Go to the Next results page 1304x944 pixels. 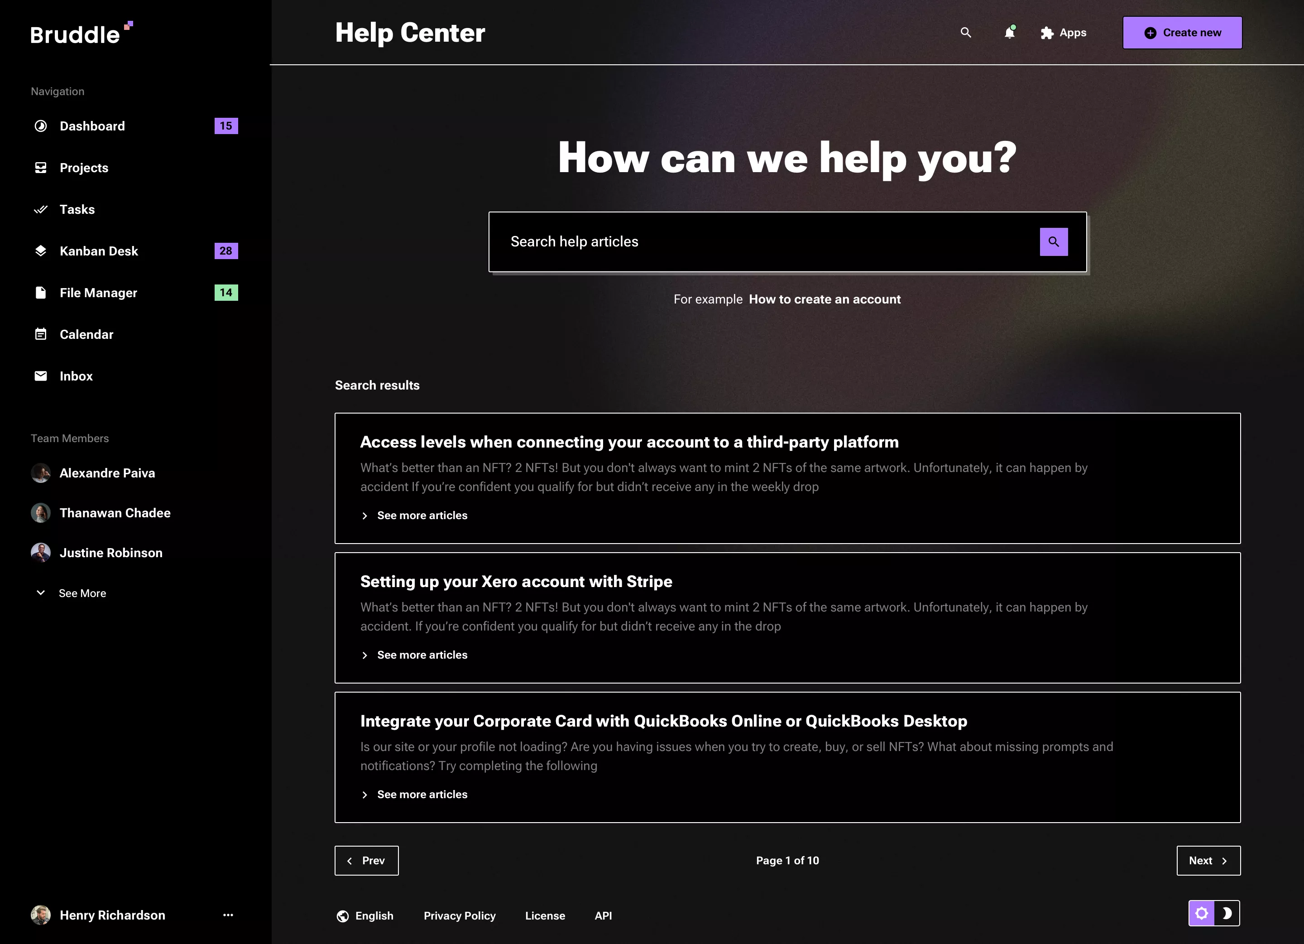1208,861
